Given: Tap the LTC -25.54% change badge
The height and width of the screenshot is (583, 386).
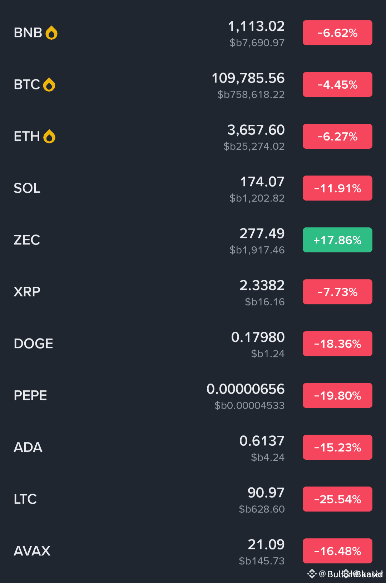Looking at the screenshot, I should (337, 499).
